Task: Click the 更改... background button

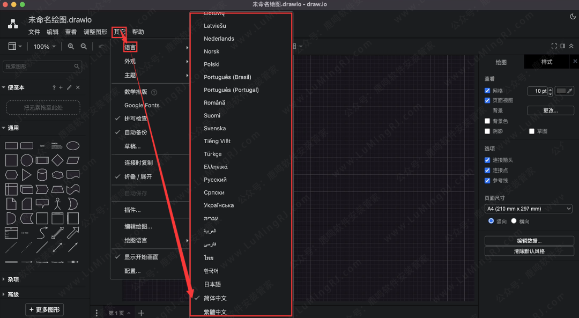Action: 551,110
